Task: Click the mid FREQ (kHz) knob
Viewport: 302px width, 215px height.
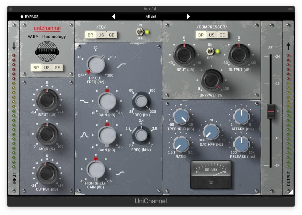Action: 141,135
